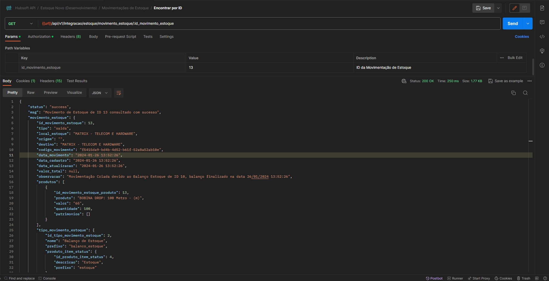Open the Send options dropdown arrow
Image resolution: width=549 pixels, height=281 pixels.
[x=528, y=24]
